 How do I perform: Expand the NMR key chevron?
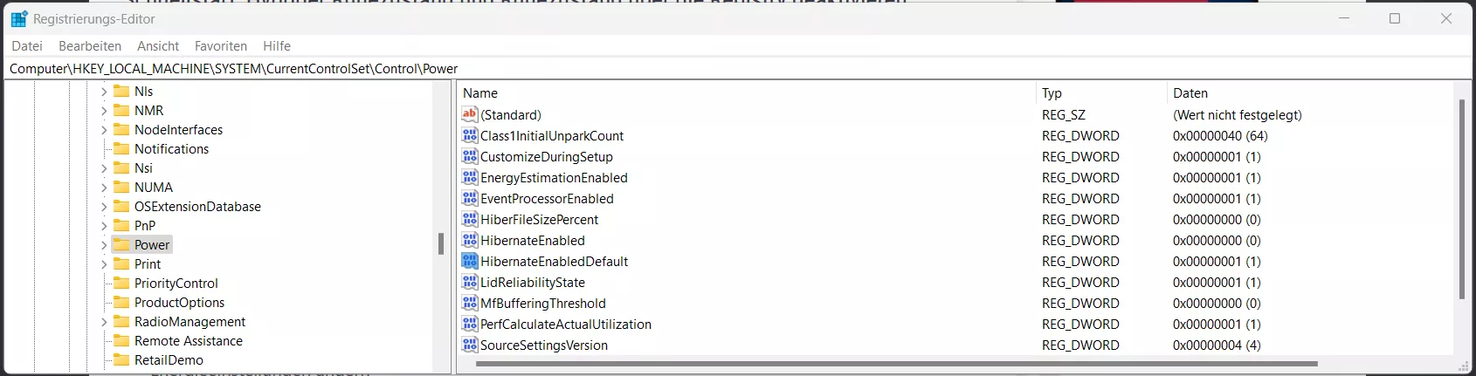(104, 110)
